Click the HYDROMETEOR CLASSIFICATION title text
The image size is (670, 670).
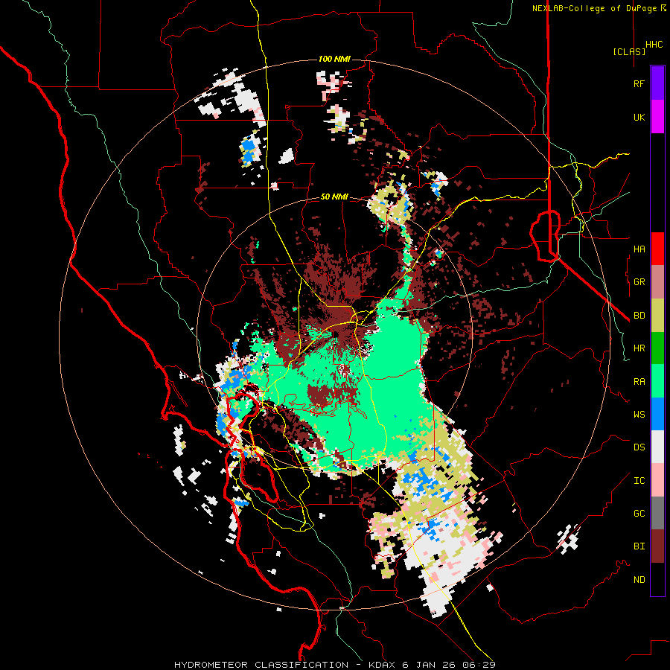(261, 665)
